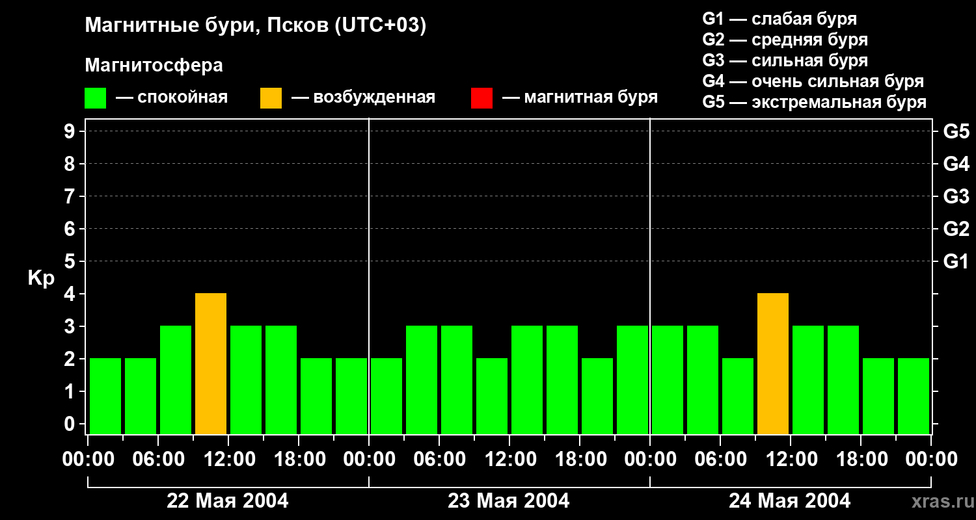Click the '18:00' tick label for 24 Мая
976x520 pixels.
(x=861, y=460)
